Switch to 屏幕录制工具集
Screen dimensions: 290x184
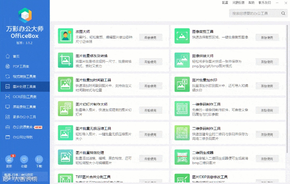click(x=25, y=107)
